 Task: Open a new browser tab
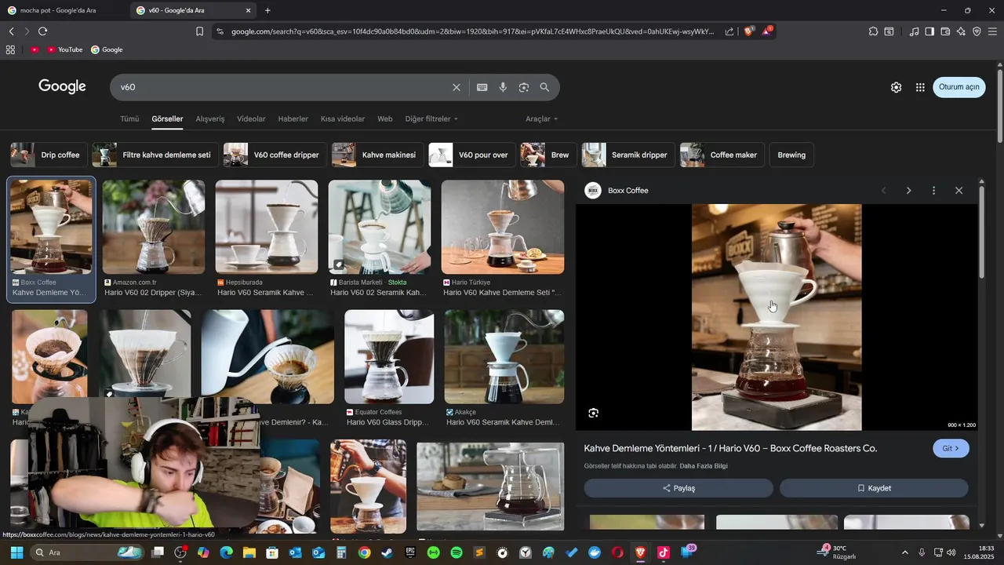coord(267,10)
